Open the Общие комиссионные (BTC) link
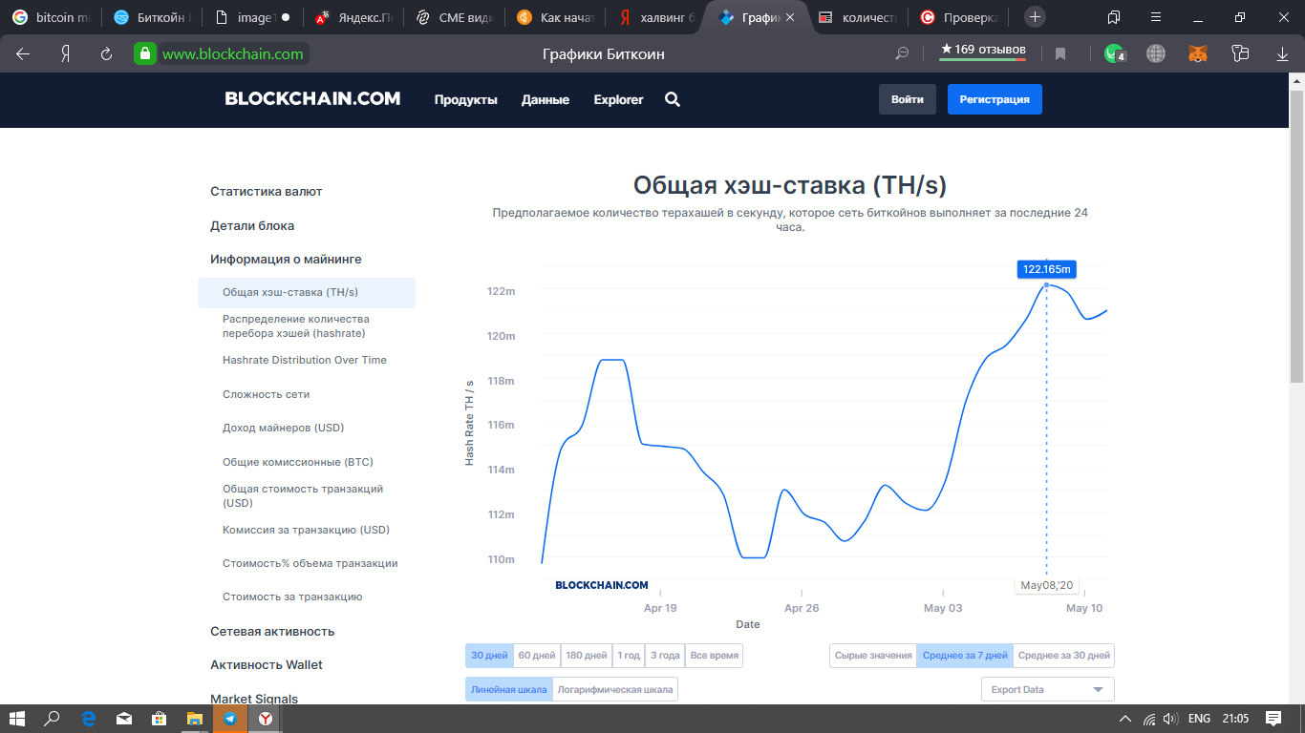The width and height of the screenshot is (1305, 733). click(298, 462)
